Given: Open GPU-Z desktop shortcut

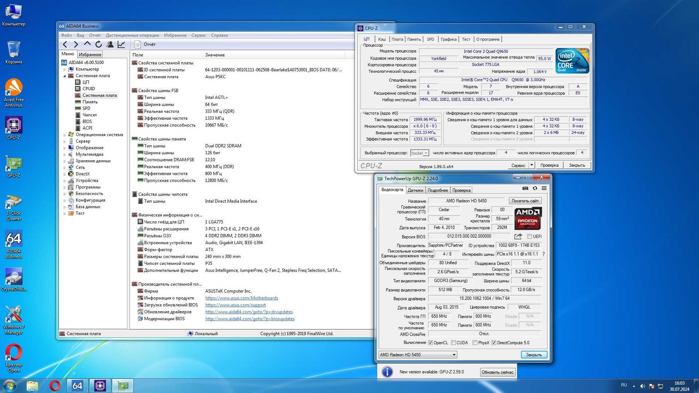Looking at the screenshot, I should click(x=14, y=167).
